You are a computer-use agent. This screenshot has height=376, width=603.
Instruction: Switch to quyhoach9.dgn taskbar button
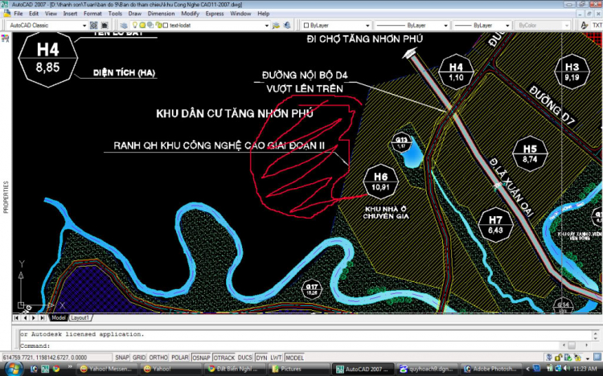[426, 369]
